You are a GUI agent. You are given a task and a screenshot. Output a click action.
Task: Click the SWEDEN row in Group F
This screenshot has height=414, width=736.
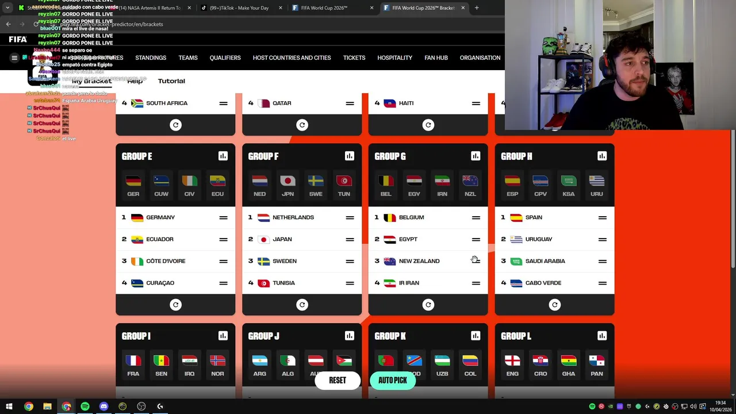coord(302,261)
